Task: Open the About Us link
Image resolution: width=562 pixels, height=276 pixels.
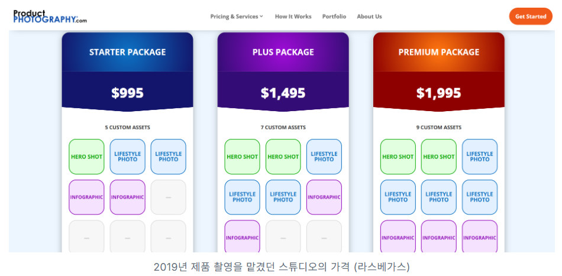Action: point(369,17)
